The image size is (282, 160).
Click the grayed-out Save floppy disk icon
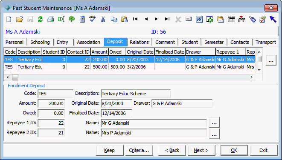pyautogui.click(x=30, y=19)
